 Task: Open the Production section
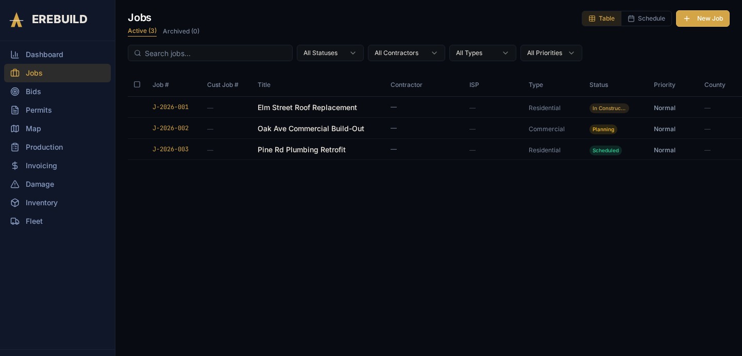pyautogui.click(x=57, y=147)
